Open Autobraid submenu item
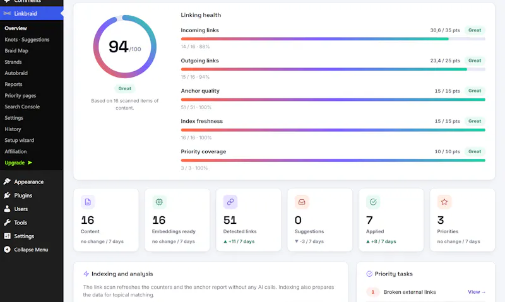The height and width of the screenshot is (302, 505). pyautogui.click(x=16, y=73)
